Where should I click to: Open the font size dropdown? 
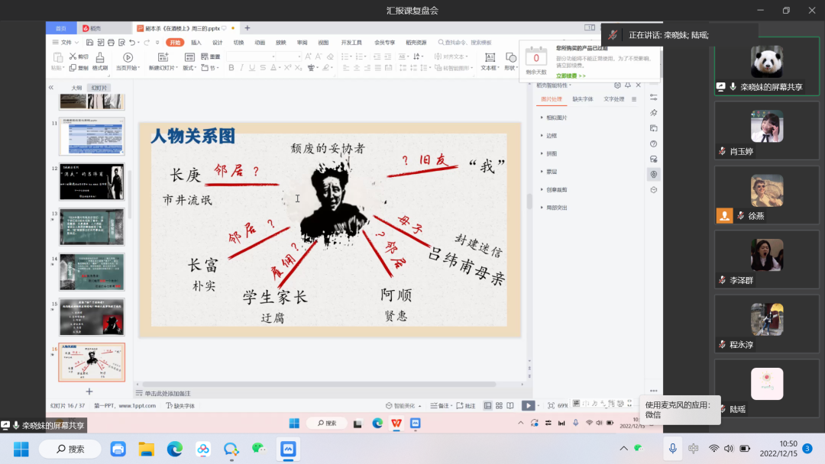pyautogui.click(x=299, y=56)
